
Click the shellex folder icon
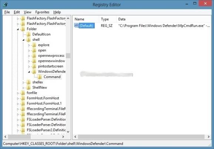pyautogui.click(x=29, y=82)
